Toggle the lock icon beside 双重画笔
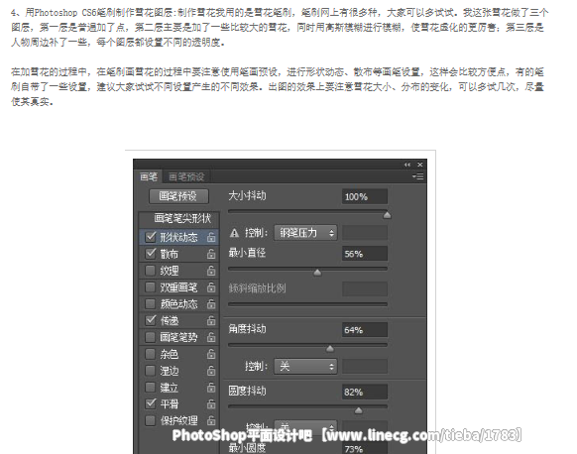Image resolution: width=577 pixels, height=454 pixels. tap(211, 286)
